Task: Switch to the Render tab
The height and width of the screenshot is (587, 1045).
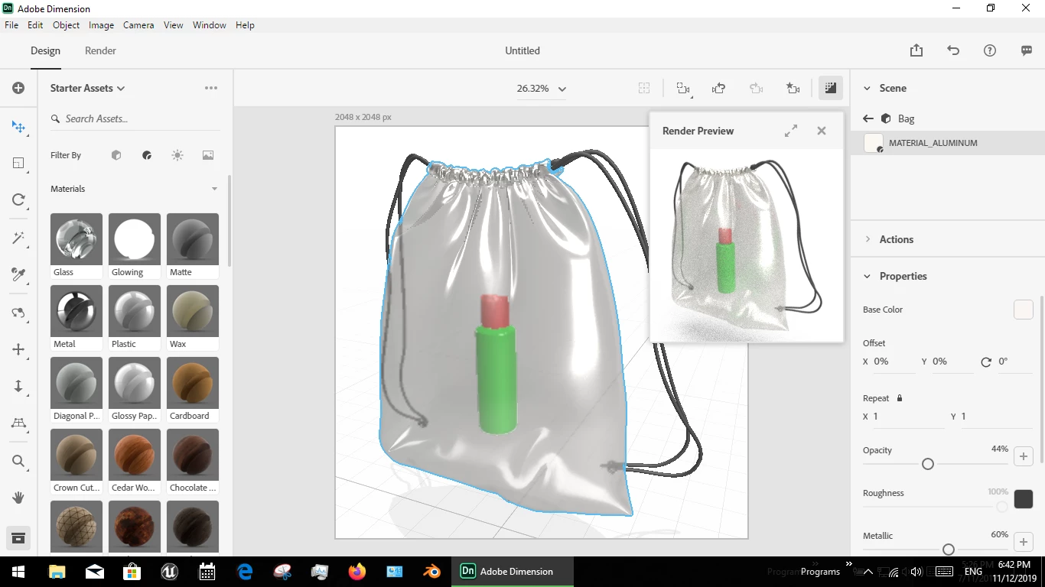Action: pyautogui.click(x=100, y=50)
